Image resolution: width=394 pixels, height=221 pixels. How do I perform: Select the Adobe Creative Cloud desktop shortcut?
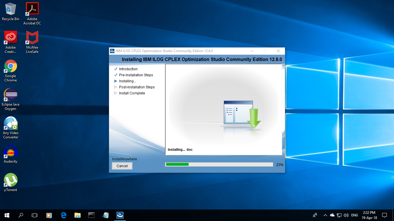[11, 42]
